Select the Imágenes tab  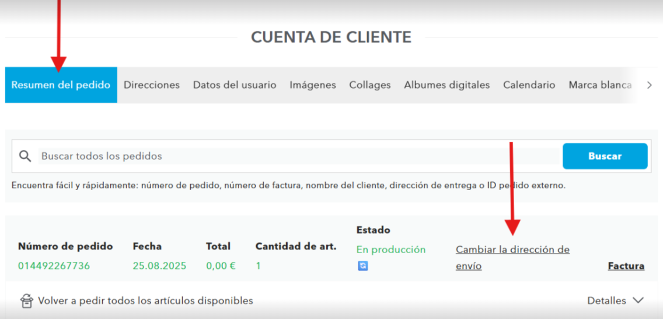click(313, 85)
